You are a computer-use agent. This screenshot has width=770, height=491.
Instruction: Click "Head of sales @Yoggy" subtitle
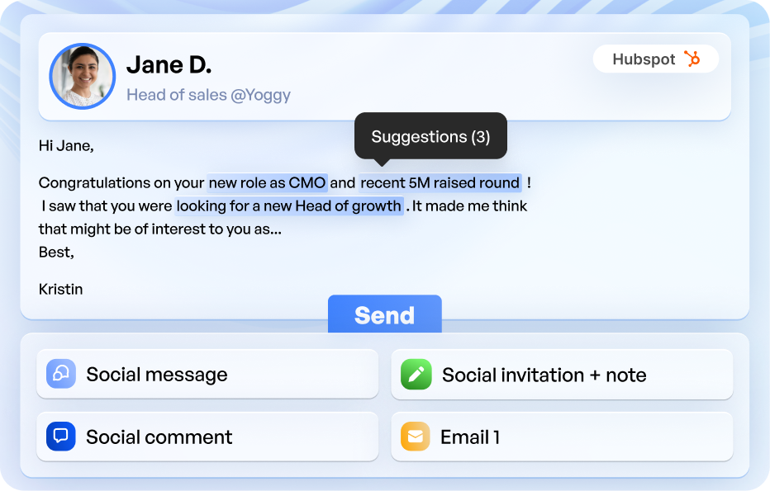[209, 95]
